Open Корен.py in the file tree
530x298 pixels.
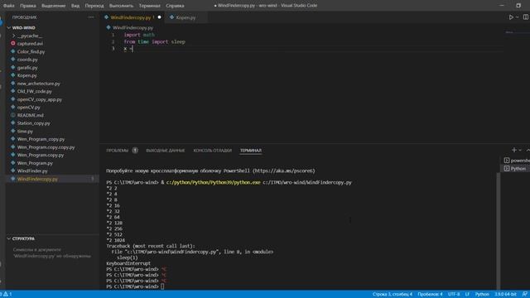click(26, 75)
